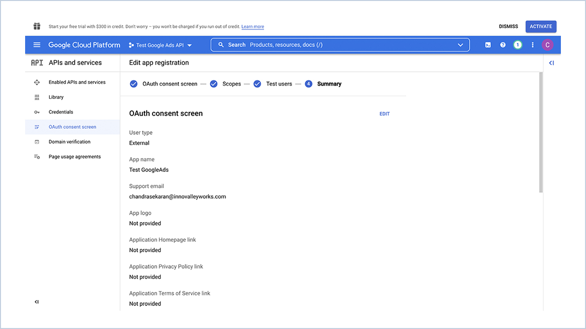Screen dimensions: 586x329
Task: Select the Credentials key icon
Action: coord(37,112)
